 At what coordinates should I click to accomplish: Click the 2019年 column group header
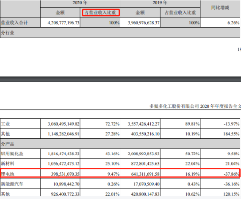(x=160, y=3)
